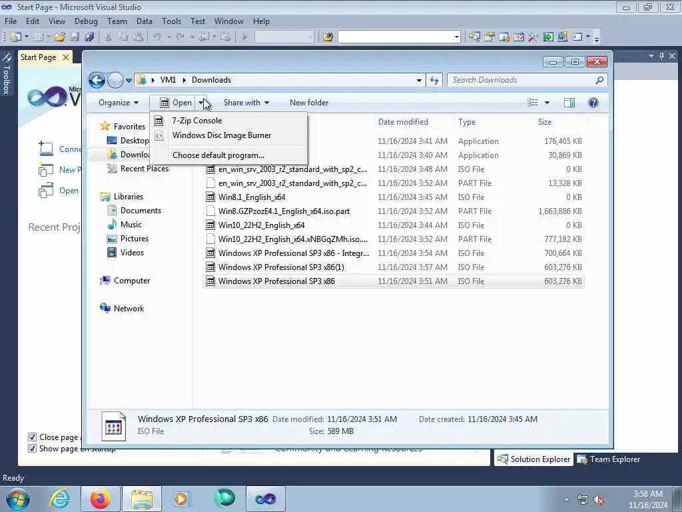Select Choose default program... entry

229,155
